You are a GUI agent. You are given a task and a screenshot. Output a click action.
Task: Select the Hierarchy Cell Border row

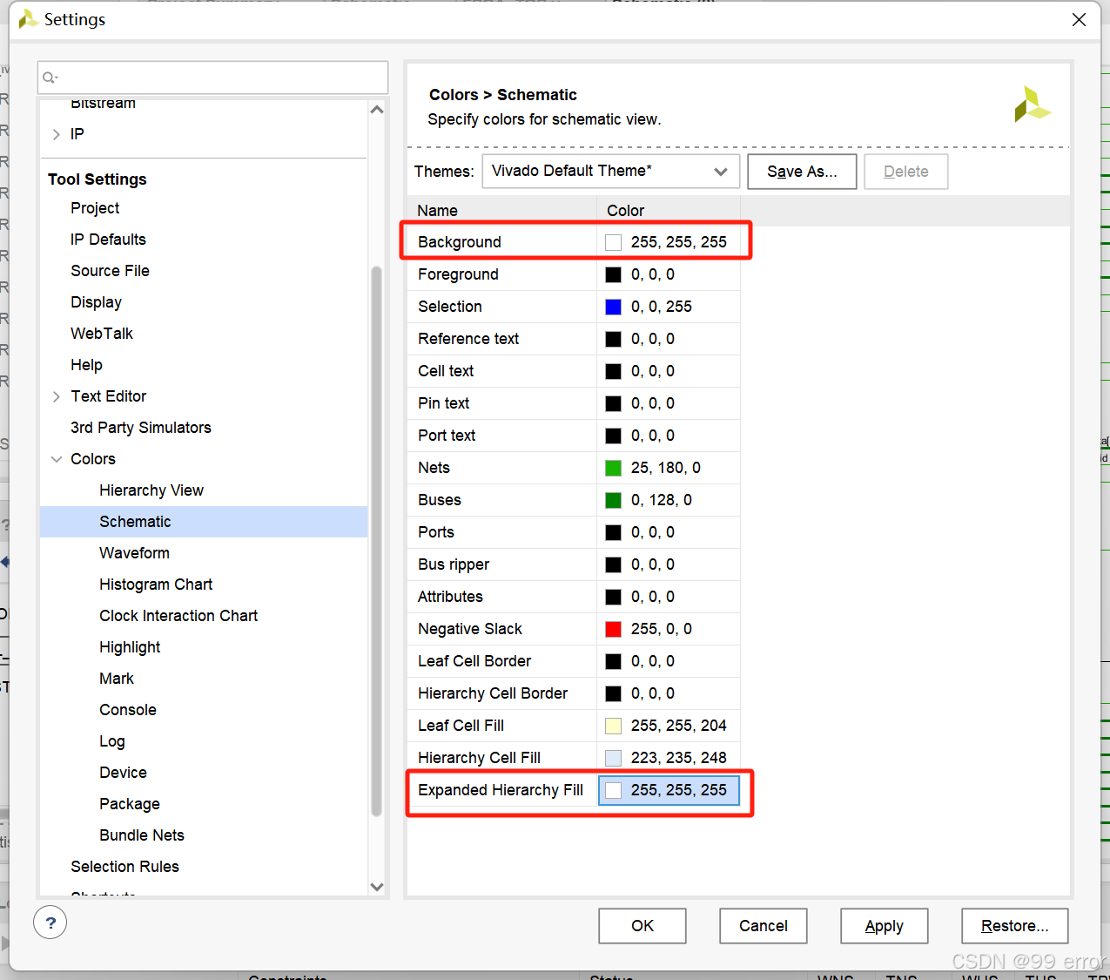point(574,693)
